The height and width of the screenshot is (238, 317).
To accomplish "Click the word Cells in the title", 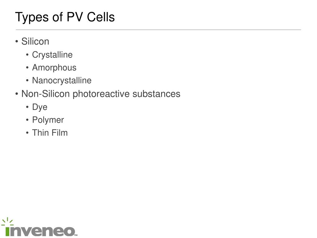I will pos(101,17).
